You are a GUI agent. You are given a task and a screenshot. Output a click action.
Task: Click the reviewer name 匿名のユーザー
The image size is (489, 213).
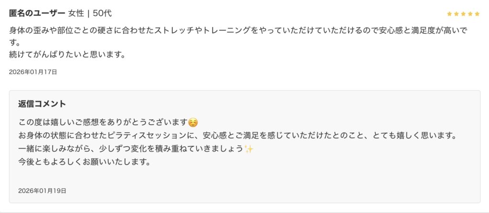click(x=37, y=13)
